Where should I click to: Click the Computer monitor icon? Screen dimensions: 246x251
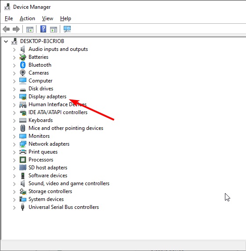pos(23,81)
